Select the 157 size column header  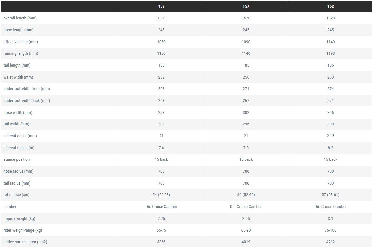tap(246, 6)
